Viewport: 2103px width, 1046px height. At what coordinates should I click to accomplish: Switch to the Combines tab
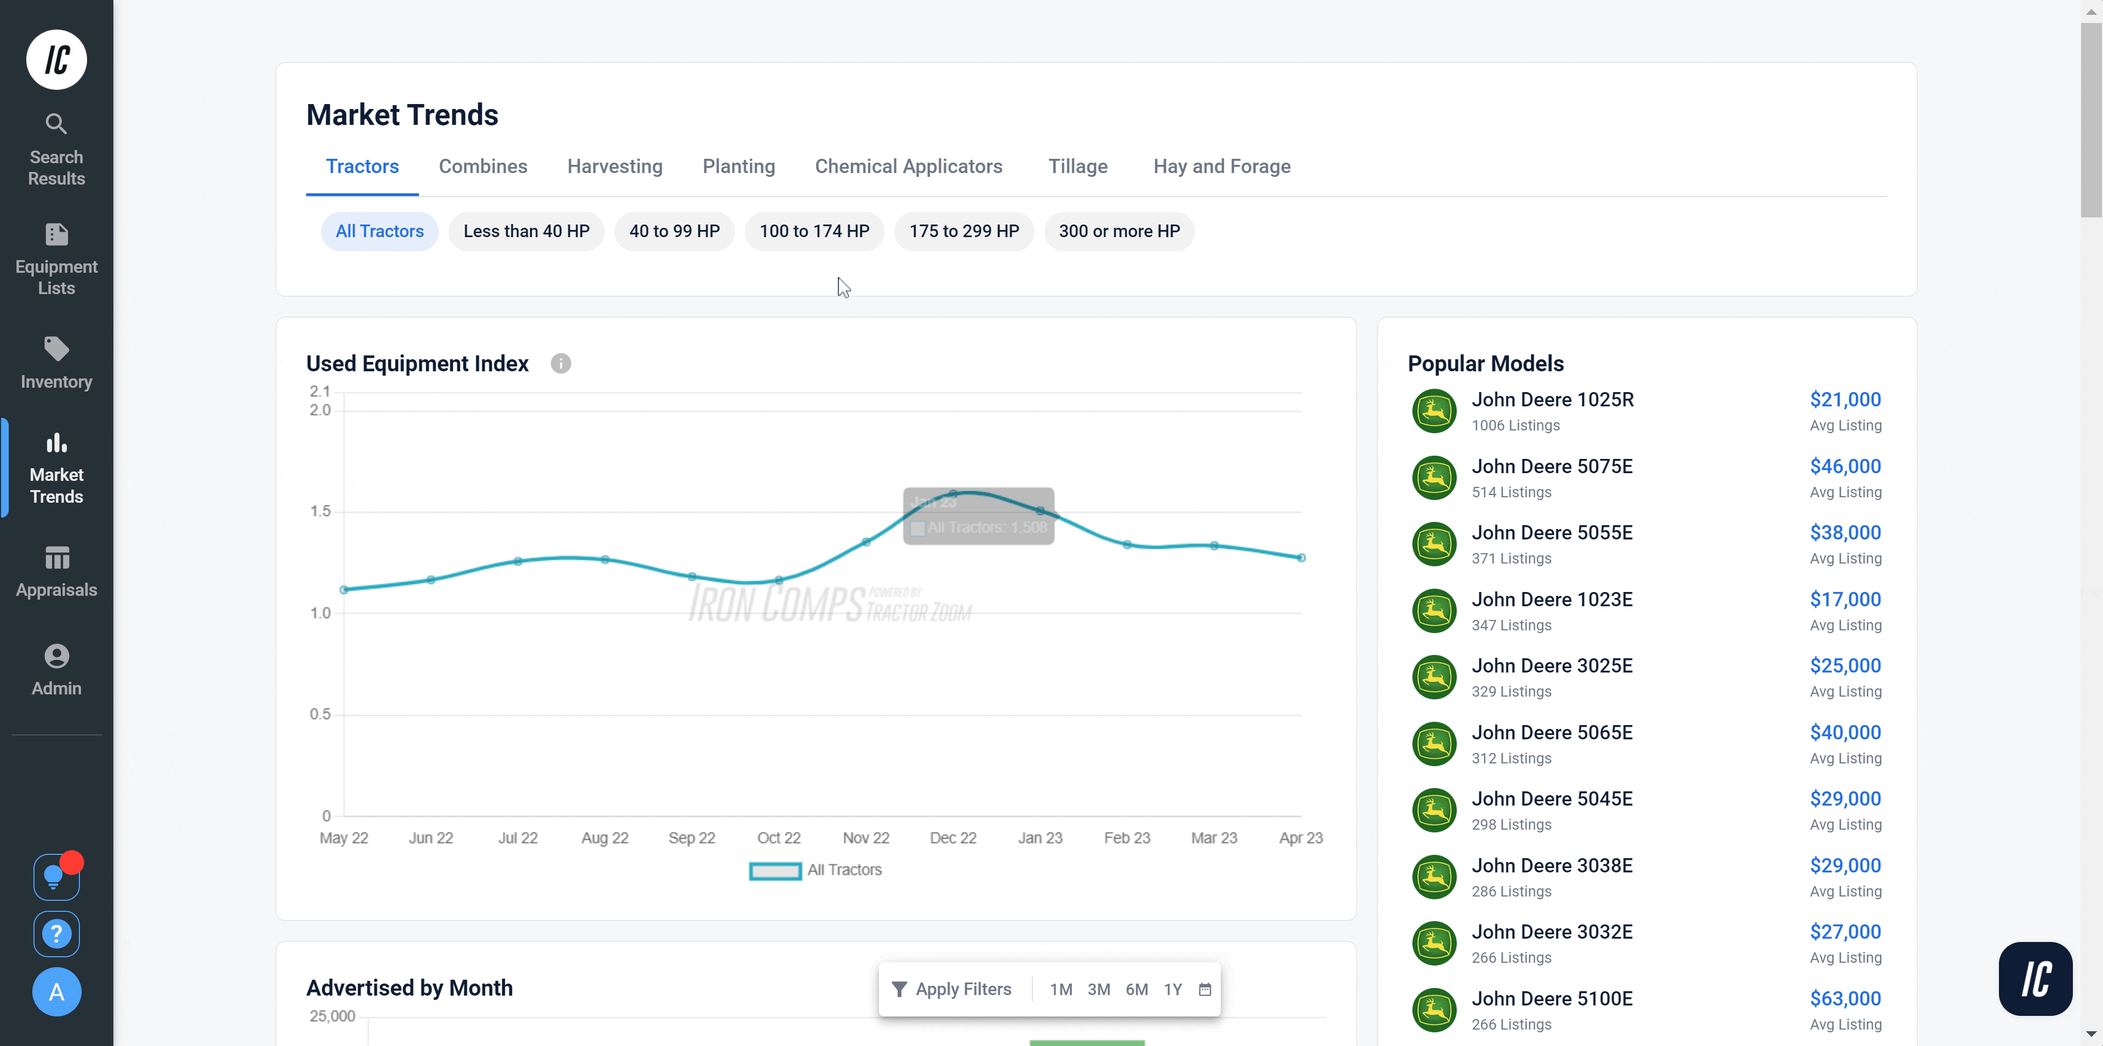coord(482,166)
